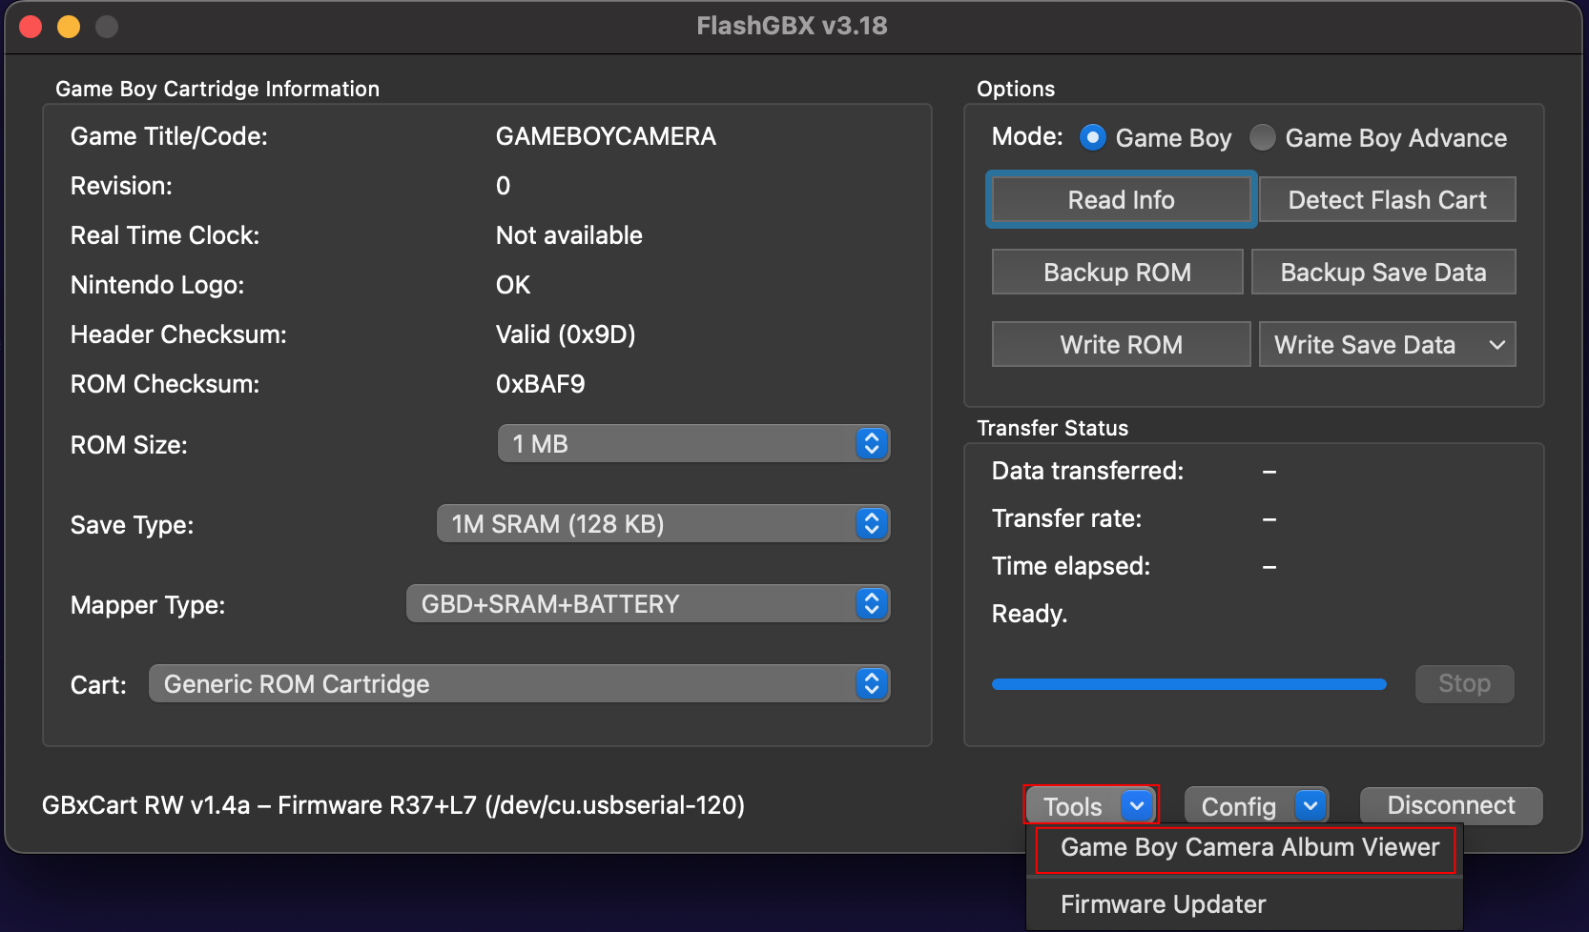This screenshot has height=932, width=1589.
Task: Select the Game Boy Advance mode
Action: [x=1263, y=138]
